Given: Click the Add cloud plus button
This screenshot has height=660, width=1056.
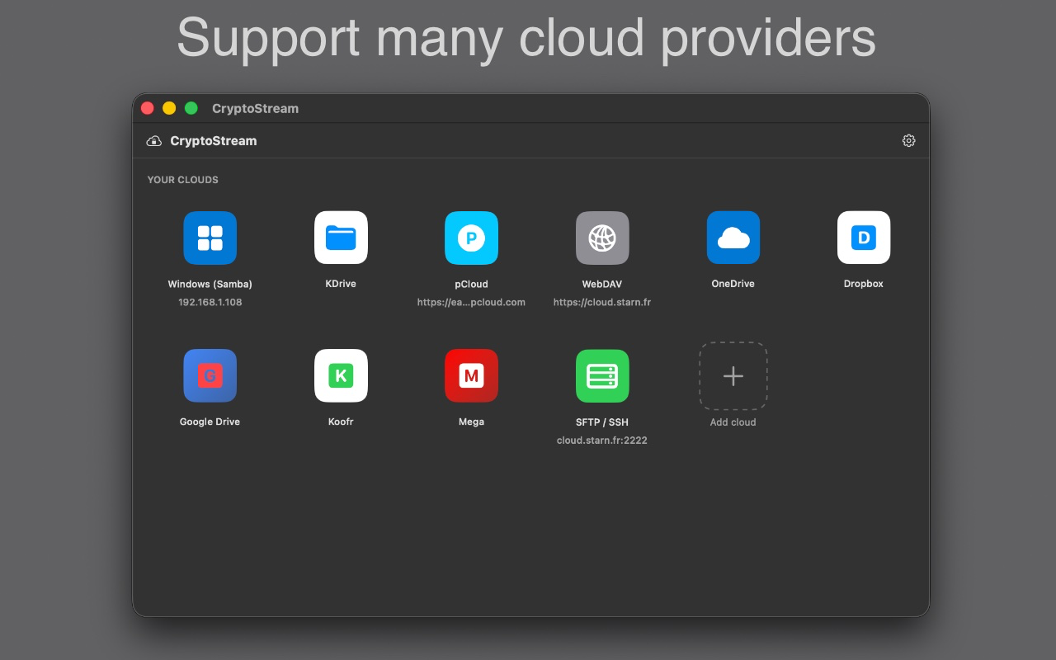Looking at the screenshot, I should [733, 375].
